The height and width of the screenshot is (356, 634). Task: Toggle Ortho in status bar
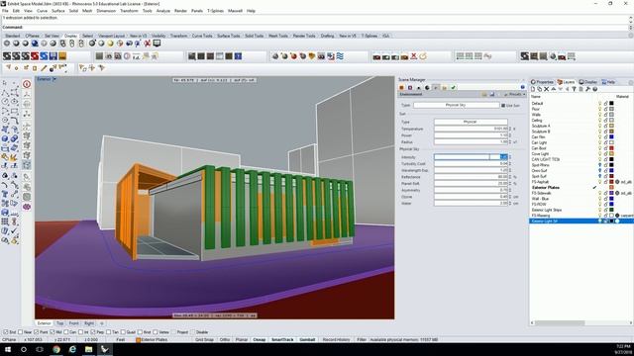click(x=225, y=339)
